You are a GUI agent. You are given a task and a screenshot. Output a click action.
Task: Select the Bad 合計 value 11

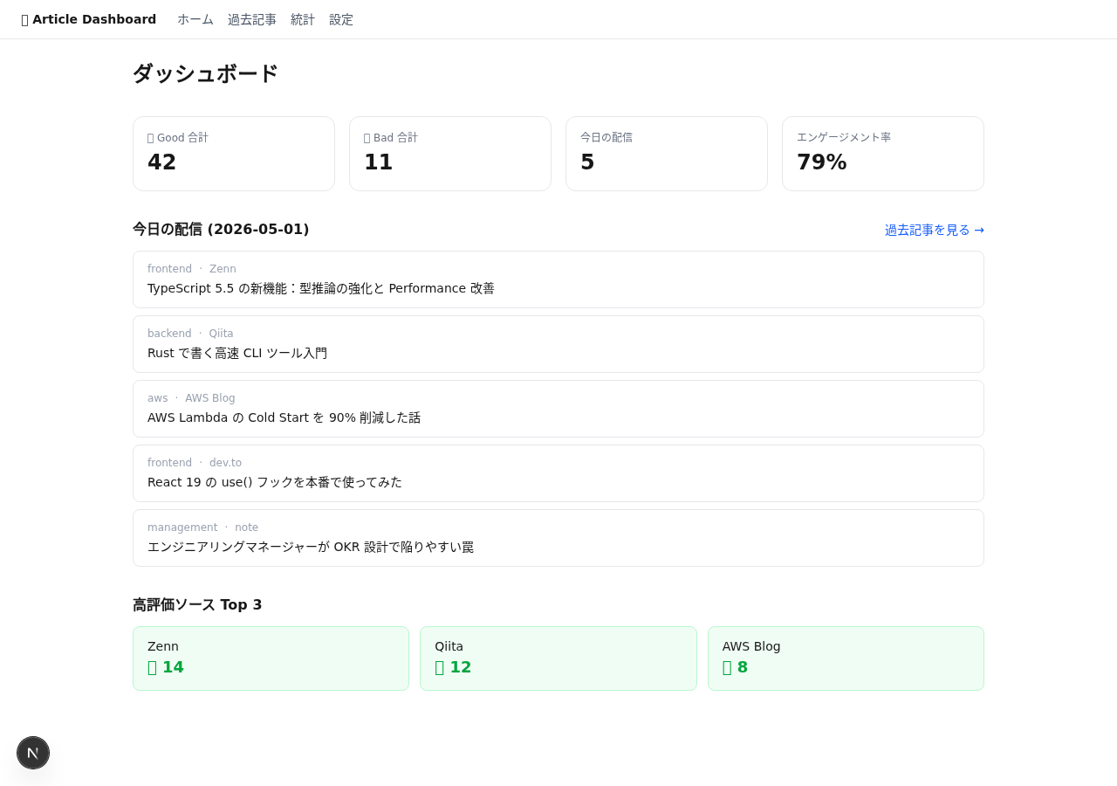[379, 162]
